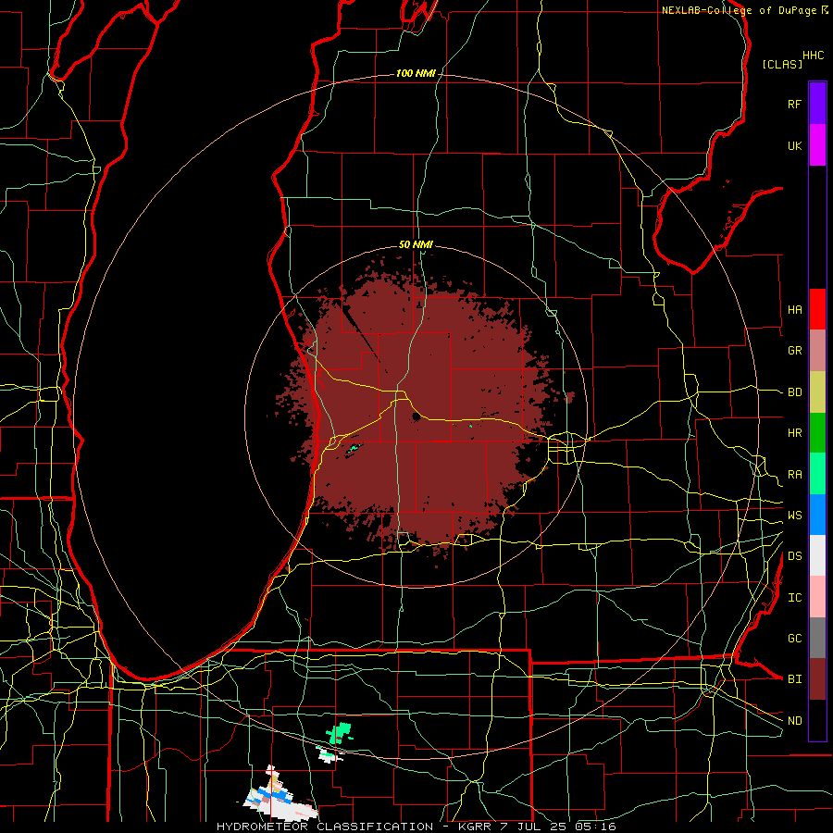Click the GC legend label

click(794, 639)
